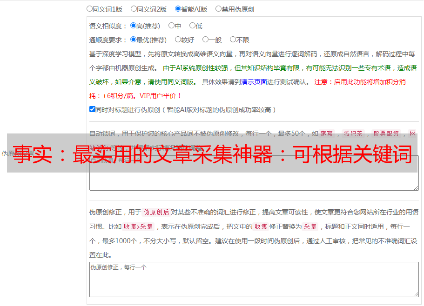Click the red 事实 headline banner
The image size is (424, 306).
(212, 153)
